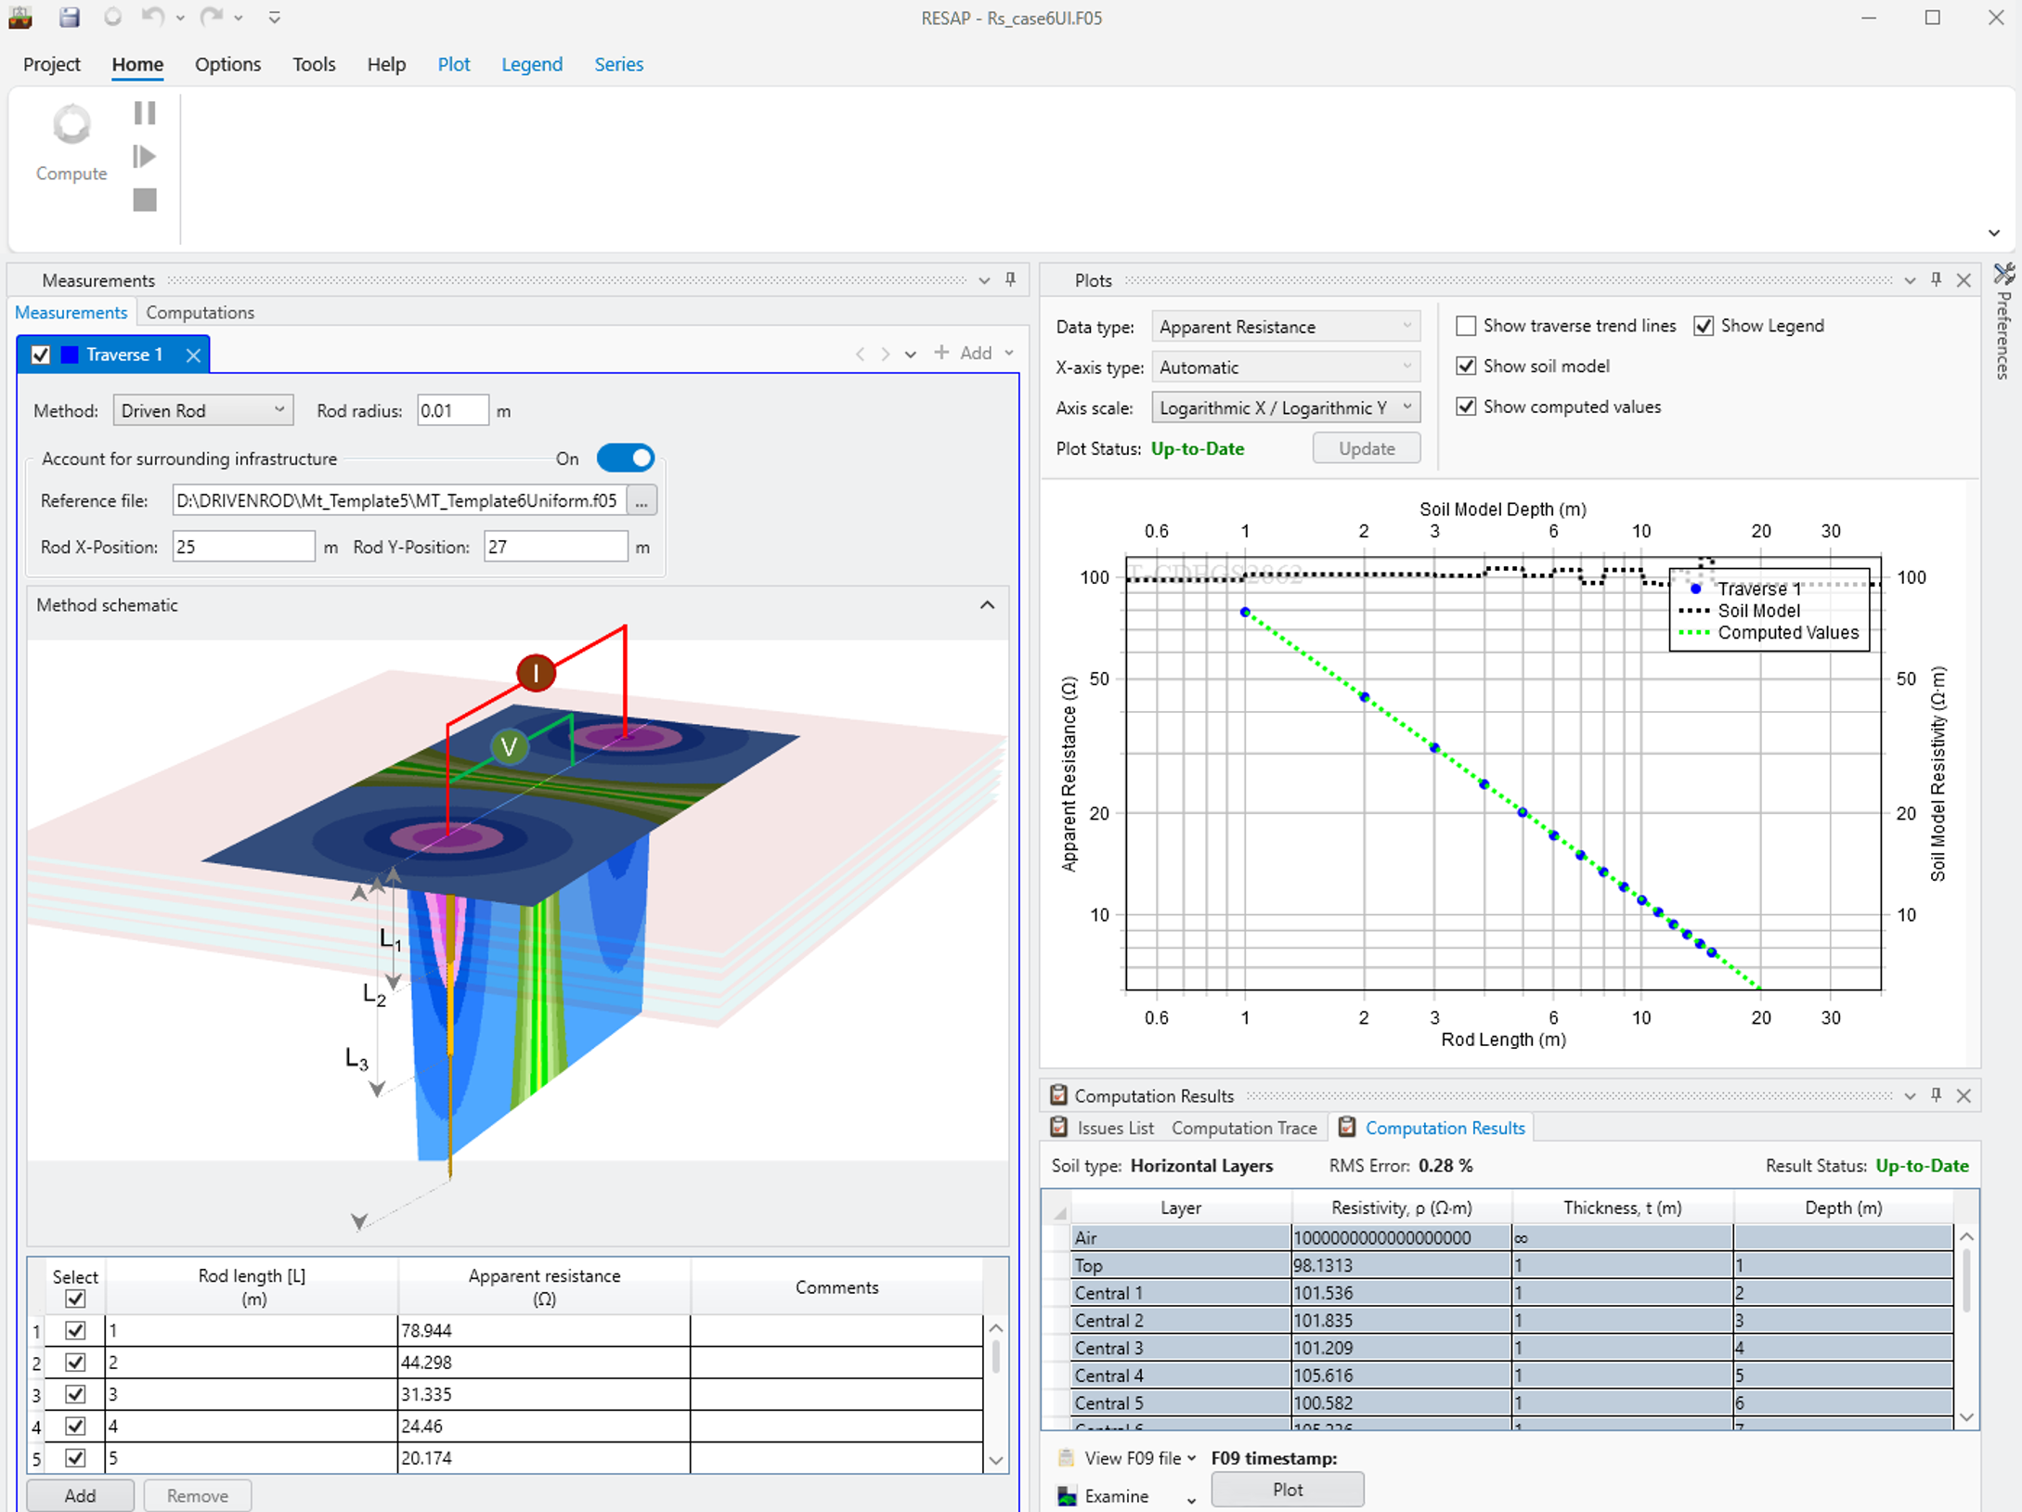Switch to the Computations tab

(x=200, y=313)
